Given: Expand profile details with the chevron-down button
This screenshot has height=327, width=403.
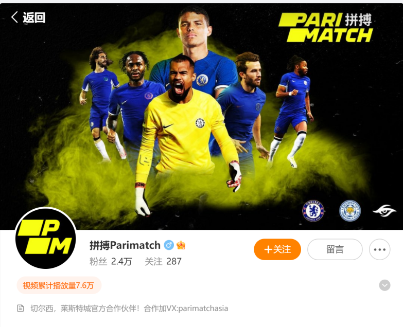Looking at the screenshot, I should (x=384, y=285).
